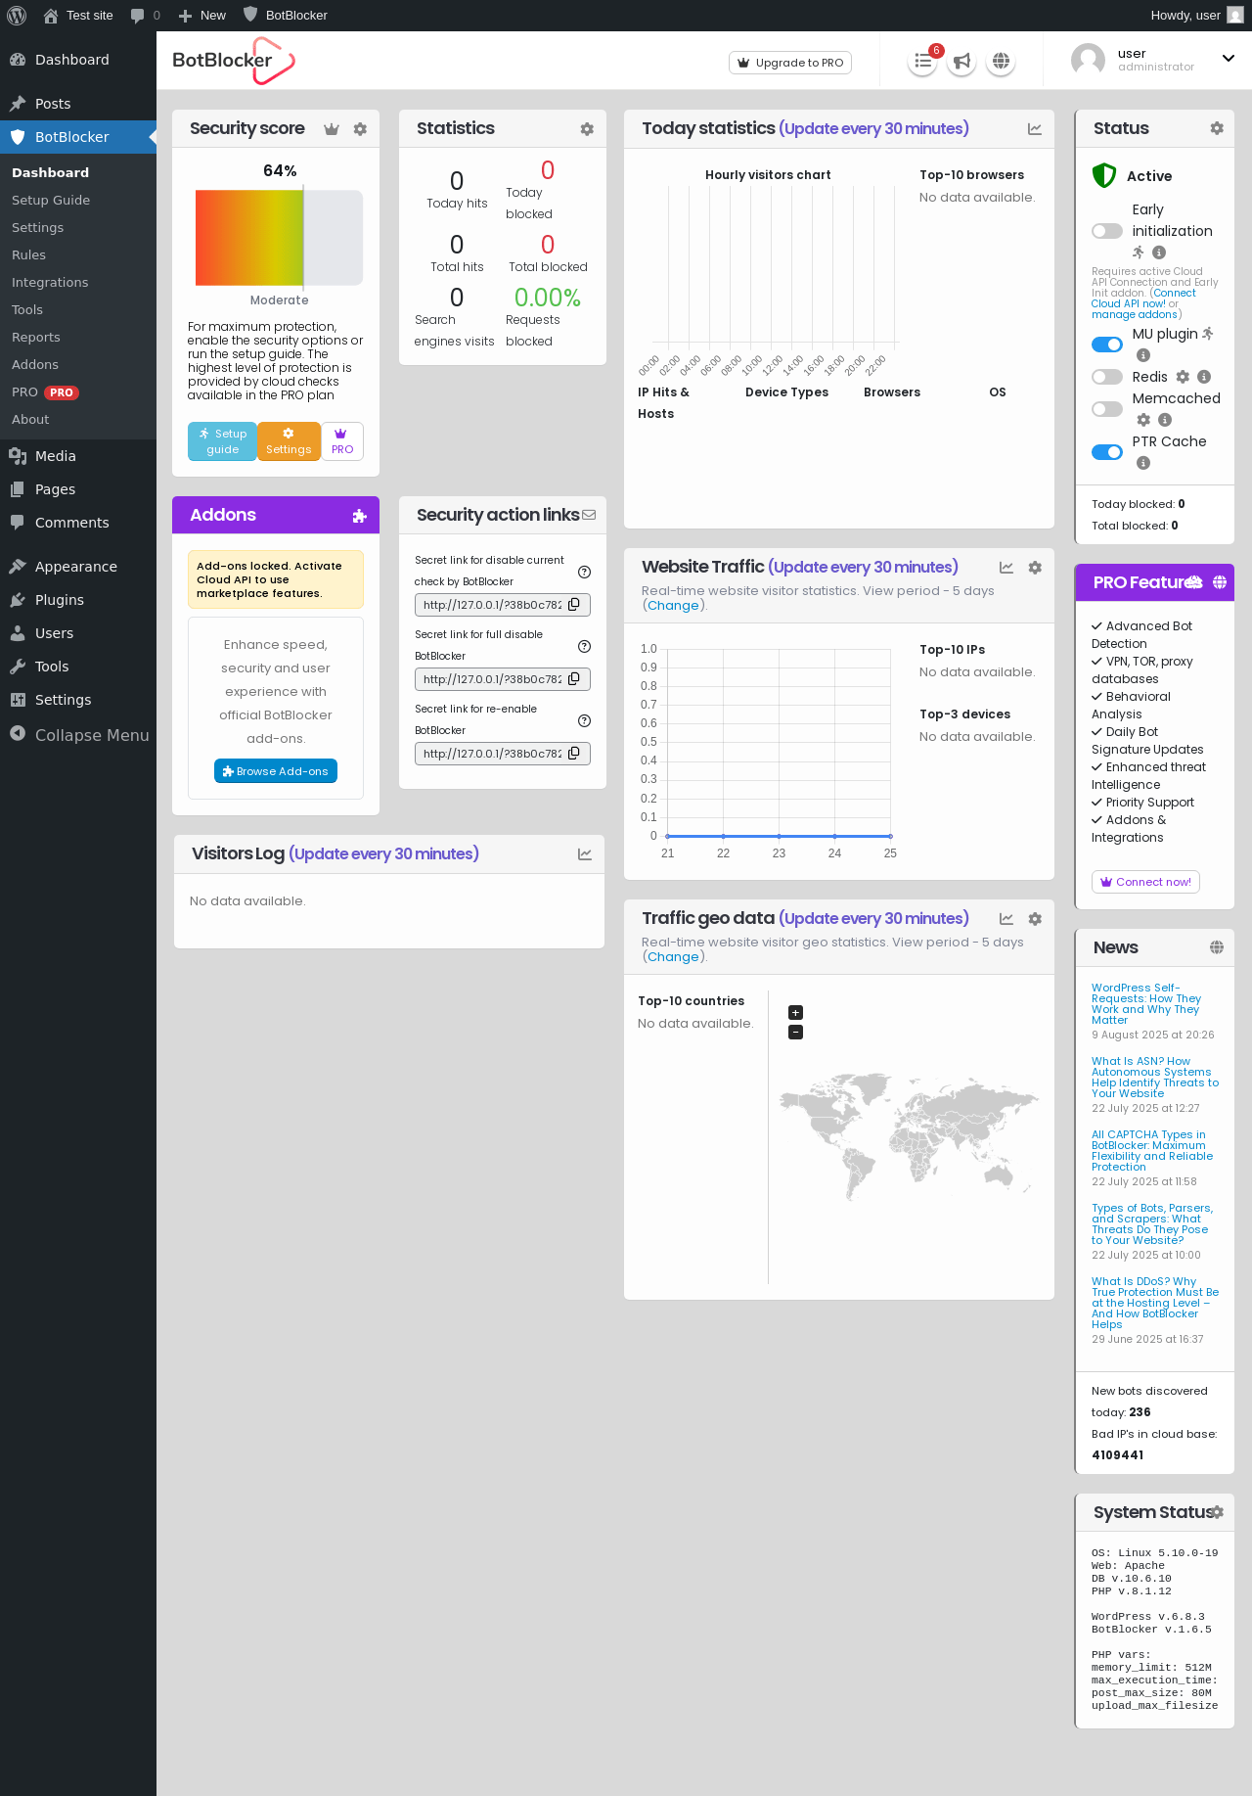
Task: Open Reports in BotBlocker submenu
Action: pyautogui.click(x=36, y=337)
